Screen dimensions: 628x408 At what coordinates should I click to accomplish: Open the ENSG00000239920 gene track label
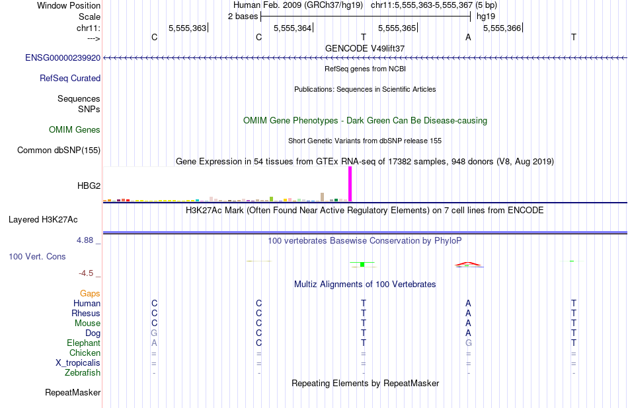63,57
